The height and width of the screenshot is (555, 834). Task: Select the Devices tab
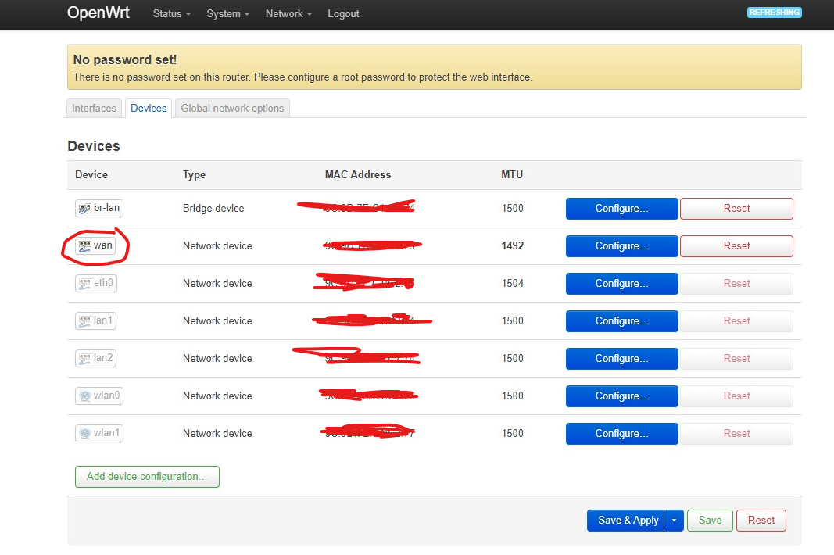149,108
